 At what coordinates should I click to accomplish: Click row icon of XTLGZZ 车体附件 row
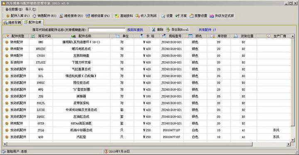(7, 63)
